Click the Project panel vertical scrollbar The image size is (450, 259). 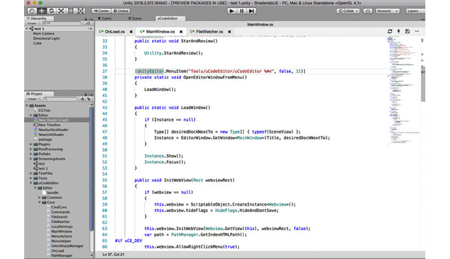click(x=92, y=169)
